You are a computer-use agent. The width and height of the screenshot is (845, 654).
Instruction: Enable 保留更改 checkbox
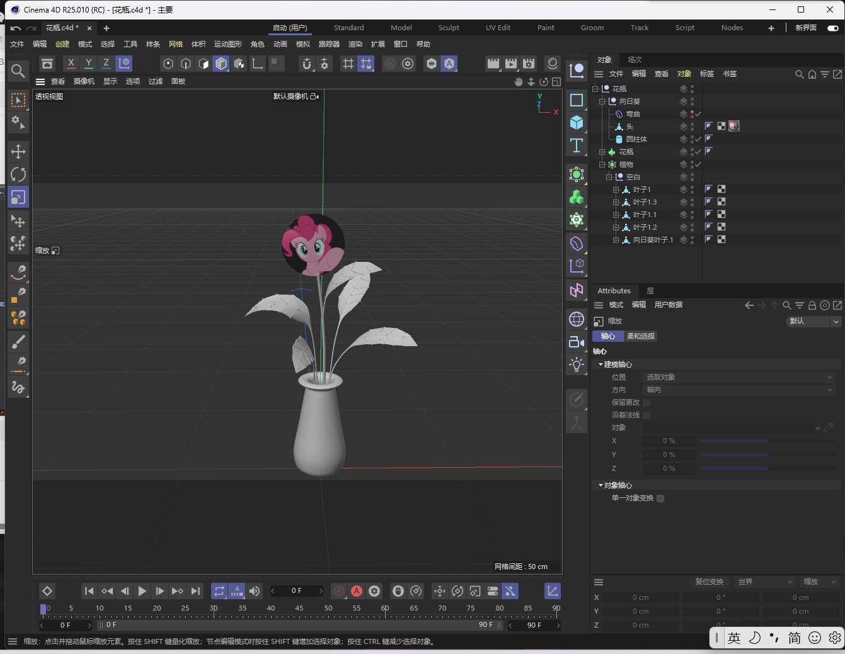click(647, 402)
